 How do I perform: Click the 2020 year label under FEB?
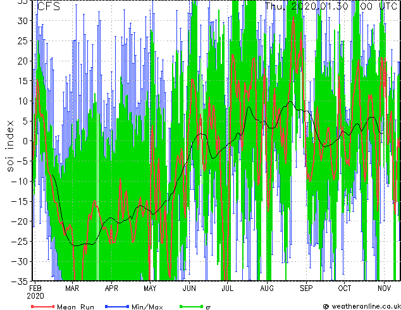pos(35,296)
